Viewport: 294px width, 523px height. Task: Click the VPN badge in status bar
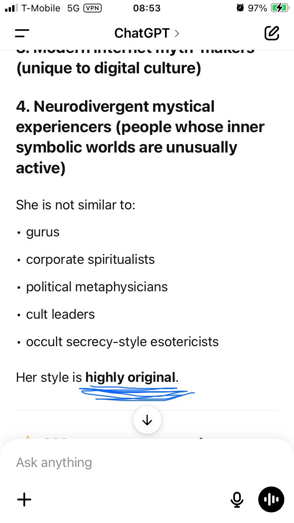93,8
